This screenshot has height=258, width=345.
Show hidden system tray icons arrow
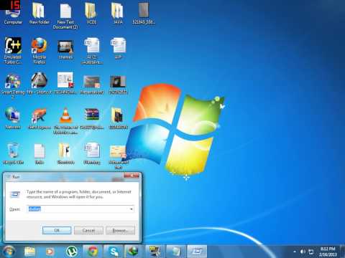click(x=295, y=252)
